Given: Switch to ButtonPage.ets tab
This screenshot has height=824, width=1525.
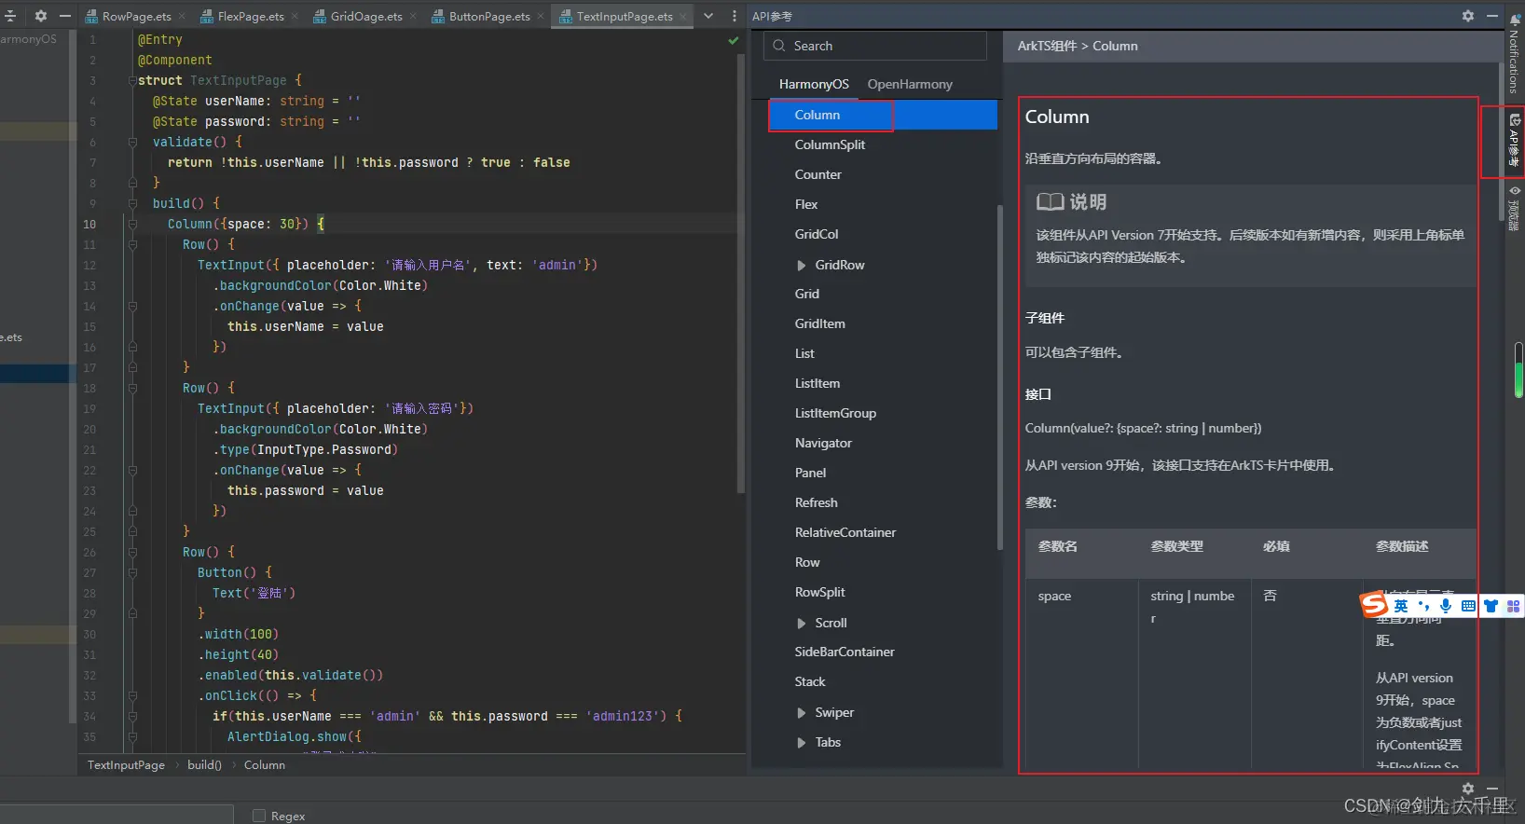Looking at the screenshot, I should 489,16.
